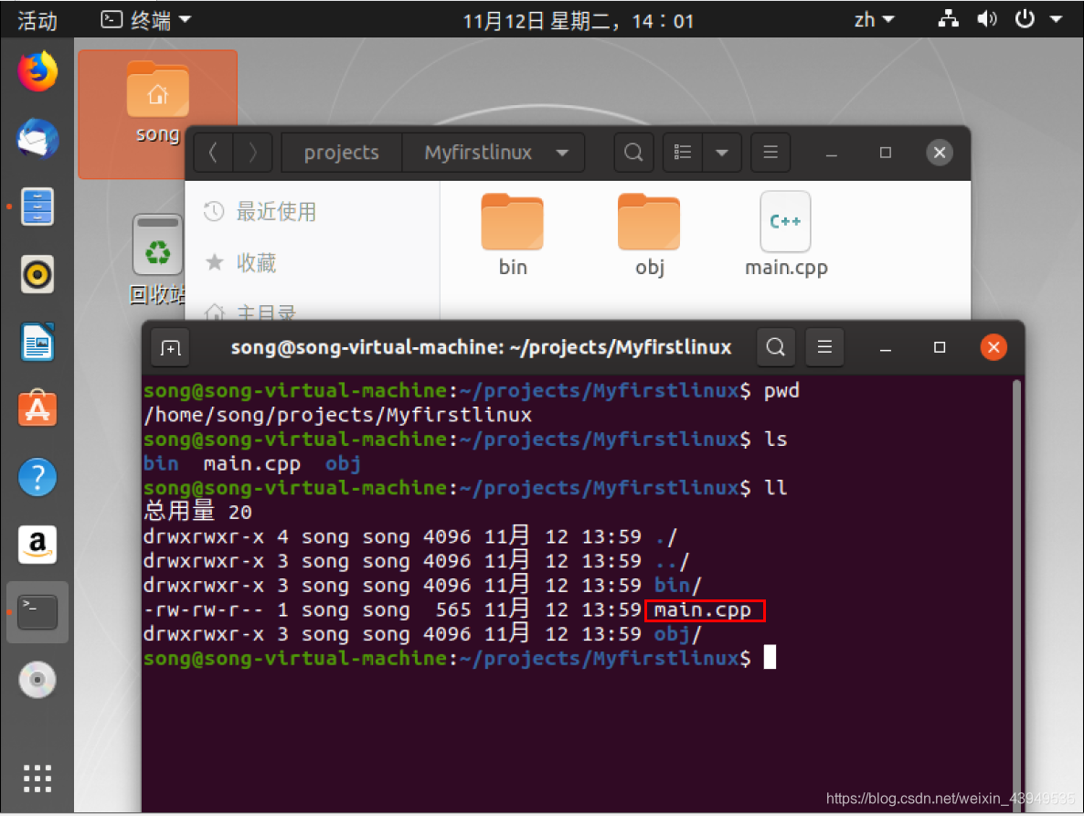Image resolution: width=1084 pixels, height=816 pixels.
Task: Select the song home folder on desktop
Action: click(x=157, y=102)
